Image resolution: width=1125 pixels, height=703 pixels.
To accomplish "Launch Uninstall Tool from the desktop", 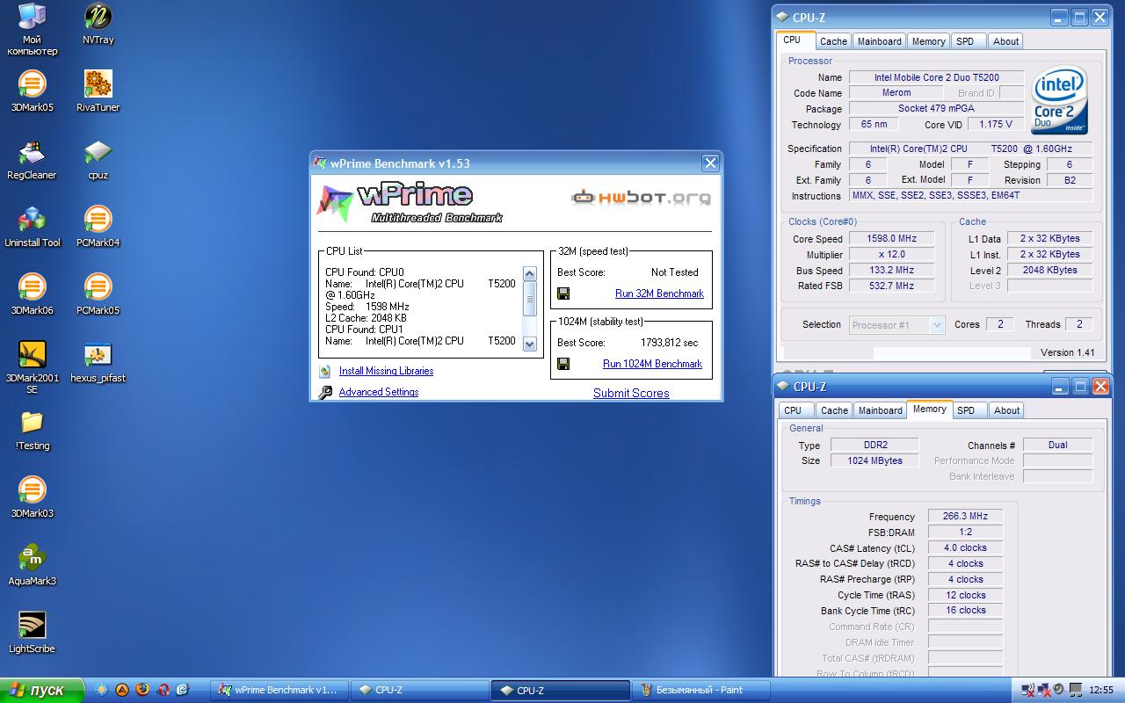I will (32, 227).
